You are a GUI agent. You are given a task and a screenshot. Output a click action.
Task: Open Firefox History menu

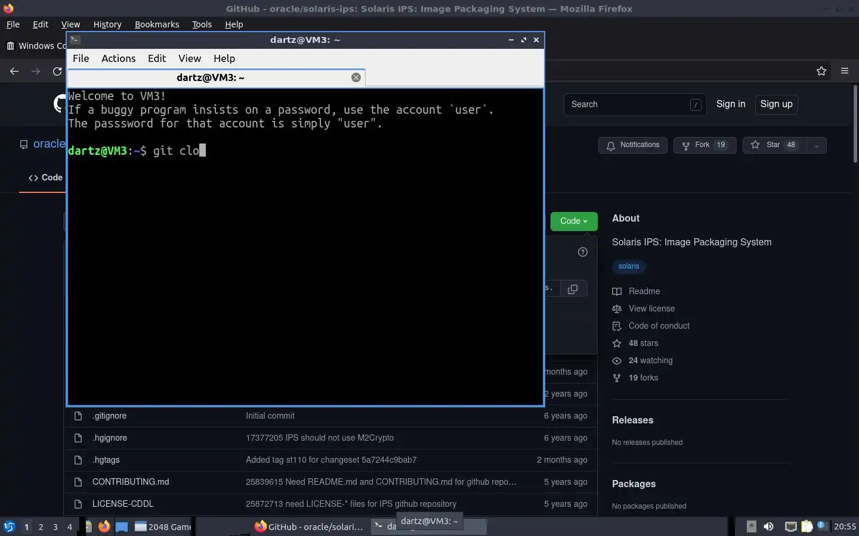pos(107,24)
